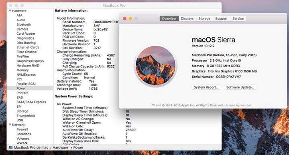Screen dimensions: 289x155
Task: Select Hardware RAID in the sidebar
Action: click(x=28, y=66)
